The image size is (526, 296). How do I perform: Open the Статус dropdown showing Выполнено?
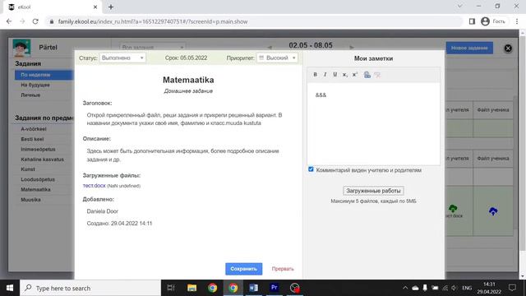(x=122, y=58)
